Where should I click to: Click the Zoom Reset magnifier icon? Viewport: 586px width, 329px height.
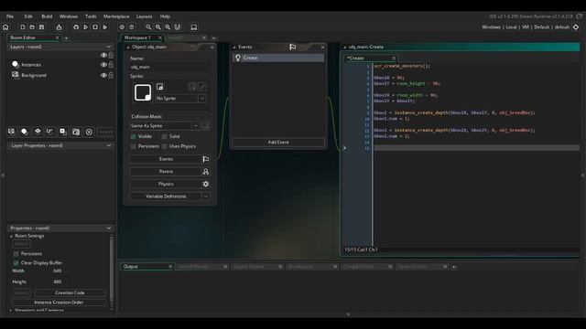click(x=158, y=27)
